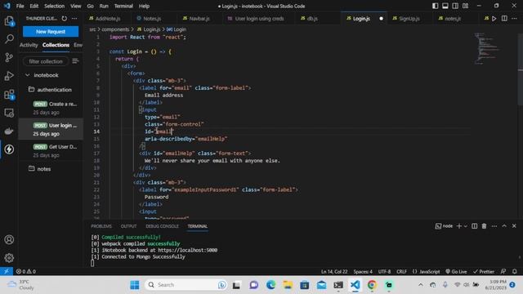Image resolution: width=523 pixels, height=294 pixels.
Task: Open the Accounts icon in activity bar
Action: click(x=9, y=239)
